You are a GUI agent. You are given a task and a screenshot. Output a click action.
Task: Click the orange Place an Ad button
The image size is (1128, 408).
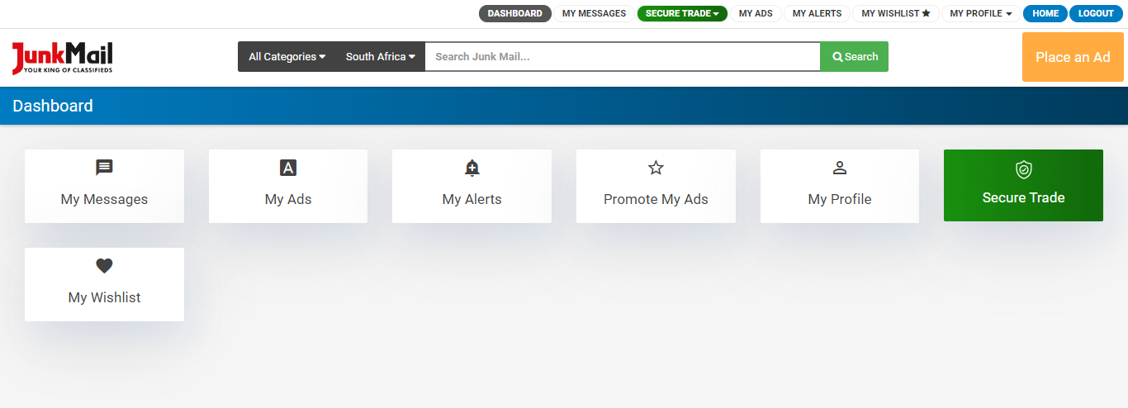[x=1073, y=57]
